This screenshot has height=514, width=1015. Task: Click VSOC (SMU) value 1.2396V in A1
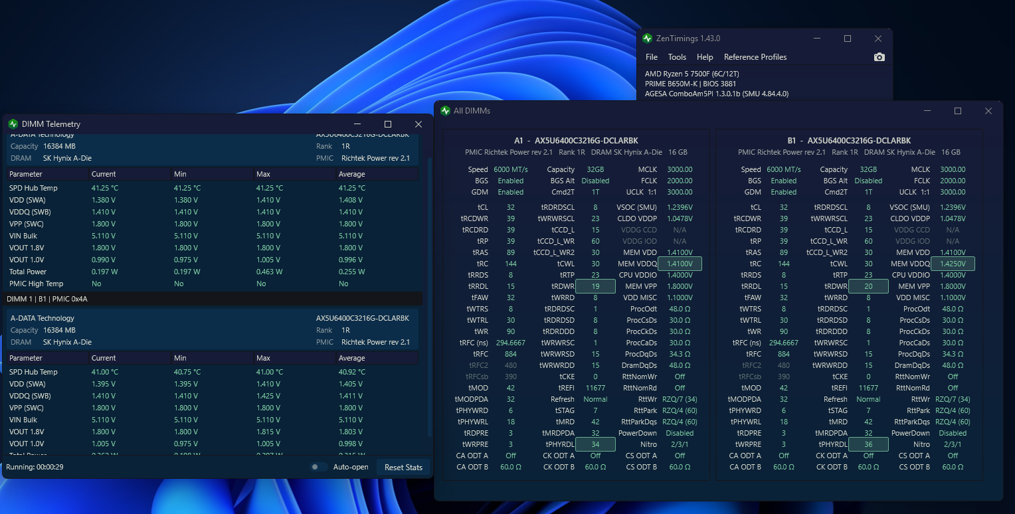(x=680, y=207)
